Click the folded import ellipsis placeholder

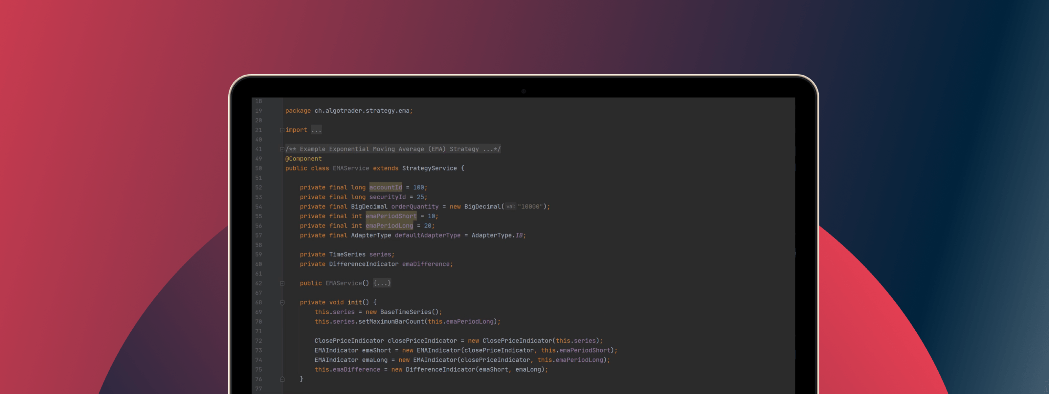(x=316, y=130)
